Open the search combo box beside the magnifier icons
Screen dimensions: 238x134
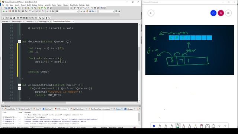(x=106, y=12)
